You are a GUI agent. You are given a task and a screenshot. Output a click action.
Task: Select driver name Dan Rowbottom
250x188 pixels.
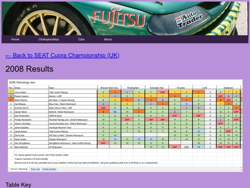[x=22, y=116]
